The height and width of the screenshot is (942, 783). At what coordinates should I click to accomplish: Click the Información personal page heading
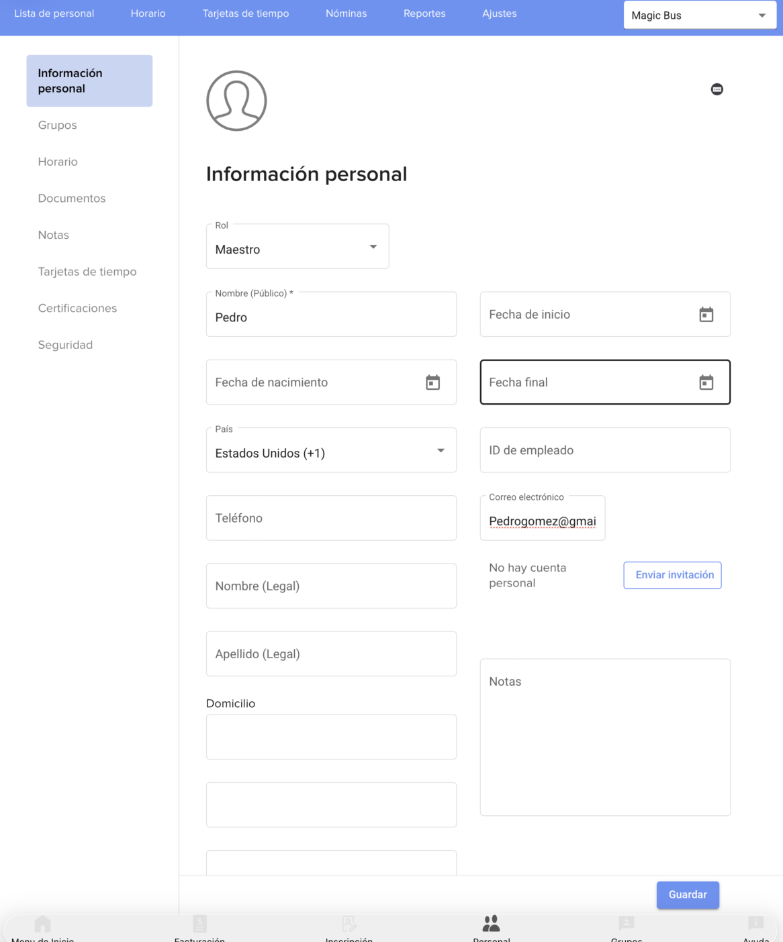pos(306,174)
